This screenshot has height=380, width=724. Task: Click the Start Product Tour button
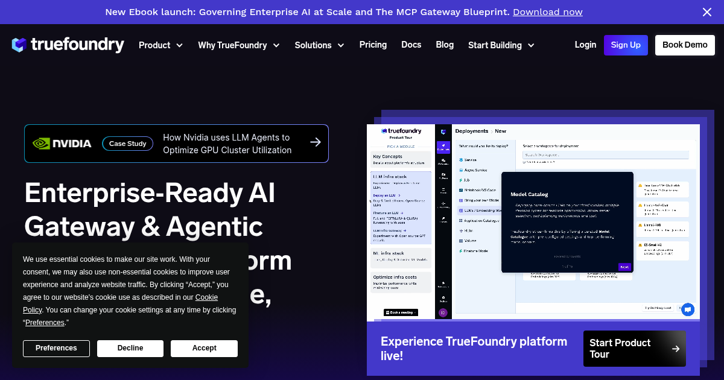click(635, 349)
